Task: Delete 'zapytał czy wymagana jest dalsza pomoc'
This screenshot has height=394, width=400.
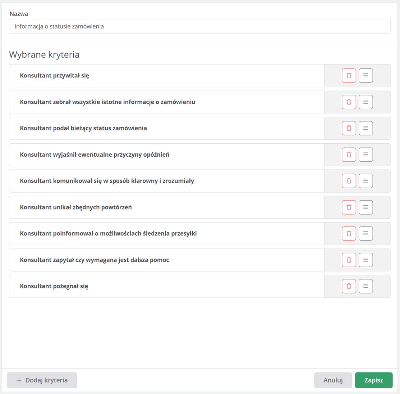Action: [349, 260]
